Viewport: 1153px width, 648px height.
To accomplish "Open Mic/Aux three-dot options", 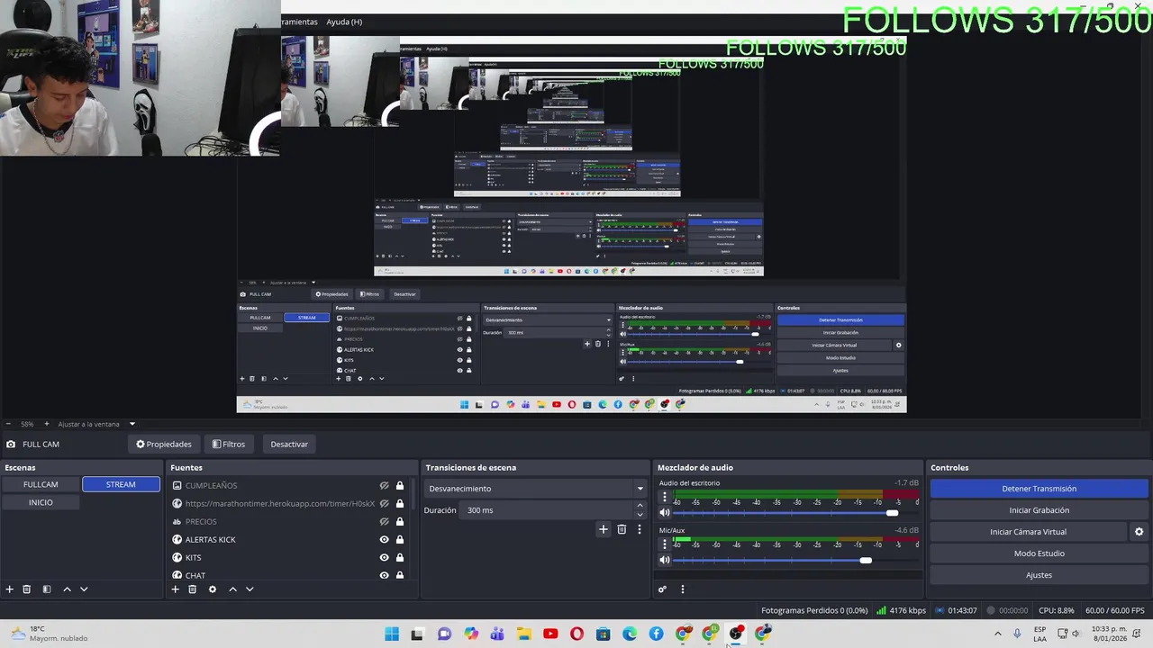I will (x=665, y=544).
